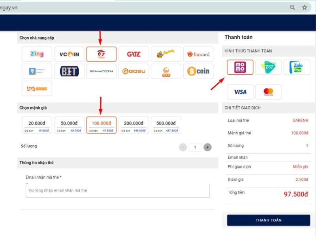316x237 pixels.
Task: Choose the 500.000đ denomination
Action: (x=166, y=125)
